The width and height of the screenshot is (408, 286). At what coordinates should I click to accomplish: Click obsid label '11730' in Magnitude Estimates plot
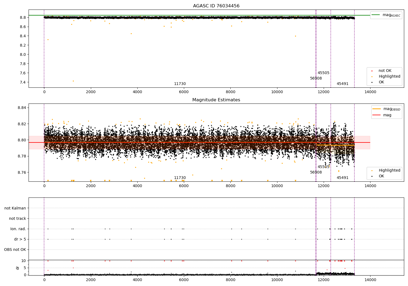tap(180, 178)
